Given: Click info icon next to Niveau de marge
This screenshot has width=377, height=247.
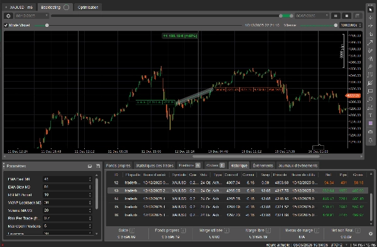Looking at the screenshot, I should tap(317, 231).
